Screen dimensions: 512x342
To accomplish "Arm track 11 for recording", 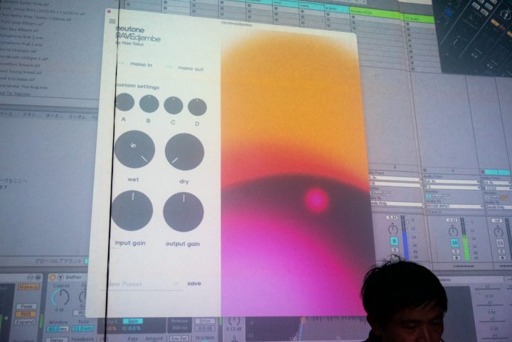I will coord(501,258).
